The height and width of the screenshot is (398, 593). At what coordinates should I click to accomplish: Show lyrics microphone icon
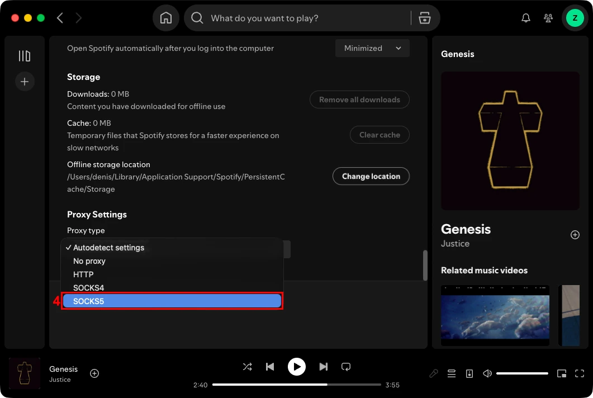tap(433, 373)
